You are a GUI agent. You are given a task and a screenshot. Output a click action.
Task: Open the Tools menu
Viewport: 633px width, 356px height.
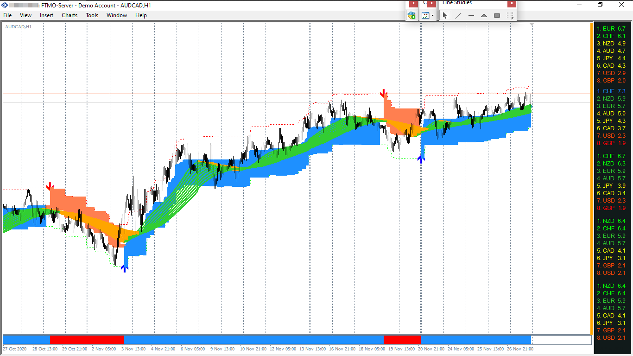tap(92, 15)
